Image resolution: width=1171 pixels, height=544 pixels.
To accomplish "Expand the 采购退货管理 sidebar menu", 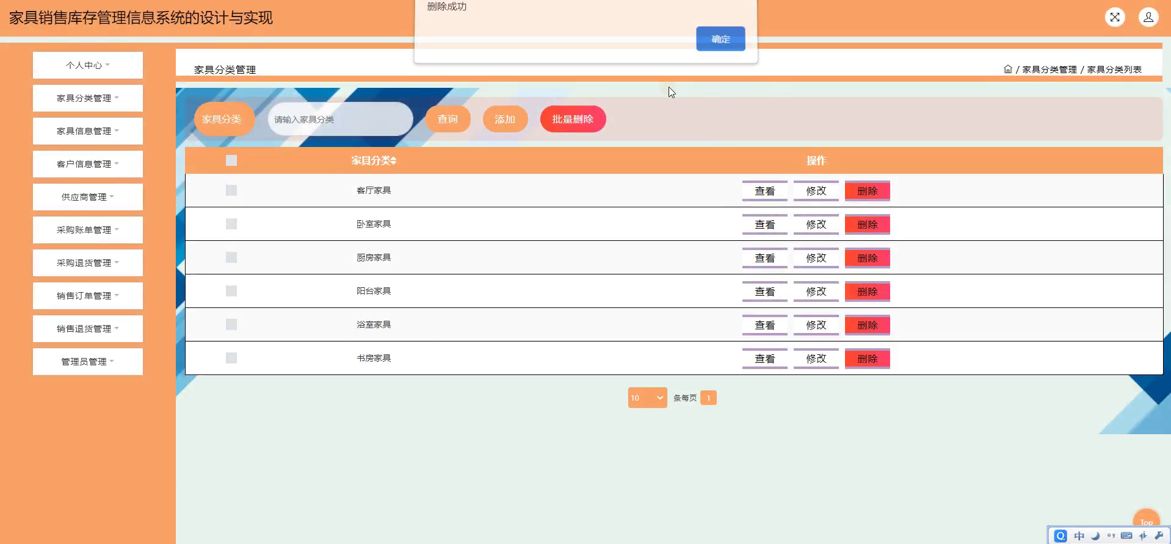I will click(x=88, y=263).
